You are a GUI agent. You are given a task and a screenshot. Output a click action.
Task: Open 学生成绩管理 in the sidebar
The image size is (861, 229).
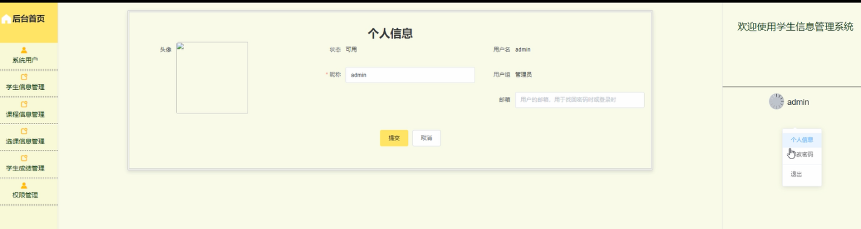[25, 168]
